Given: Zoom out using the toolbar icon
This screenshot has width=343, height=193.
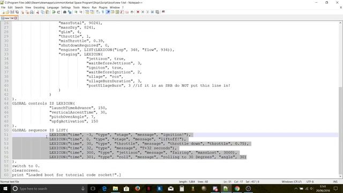Looking at the screenshot, I should coord(81,12).
